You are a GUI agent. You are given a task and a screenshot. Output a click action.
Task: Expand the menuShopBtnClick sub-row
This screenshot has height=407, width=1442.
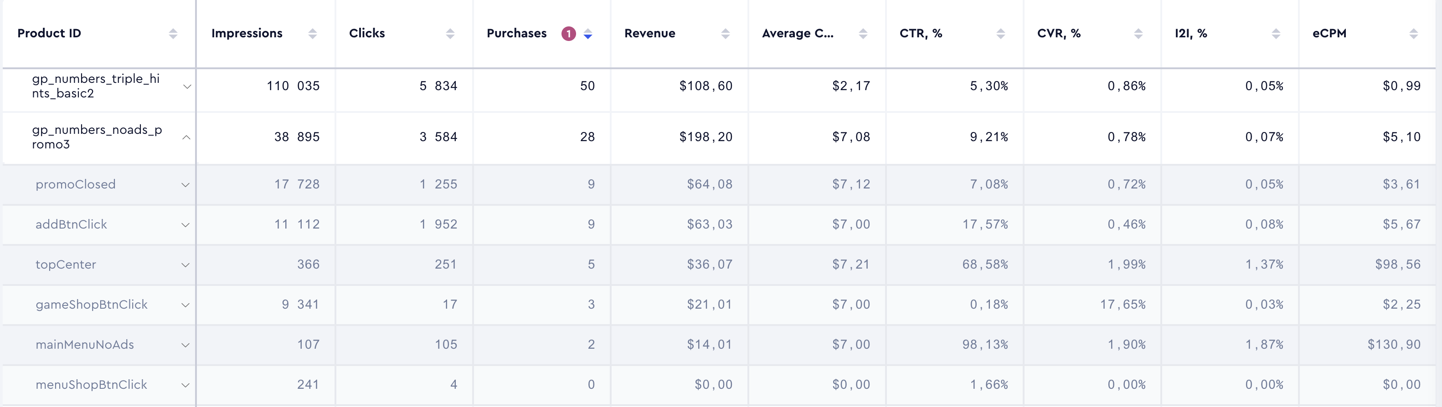185,385
